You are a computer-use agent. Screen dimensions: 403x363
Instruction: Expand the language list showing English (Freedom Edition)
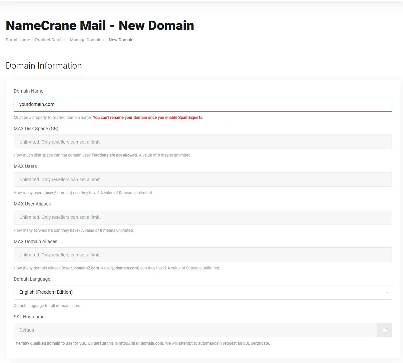click(203, 292)
